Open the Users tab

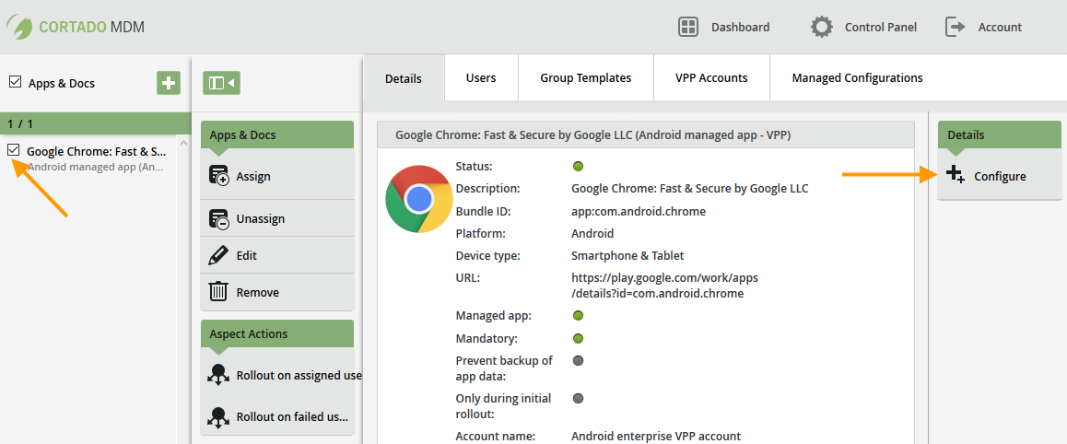[481, 77]
